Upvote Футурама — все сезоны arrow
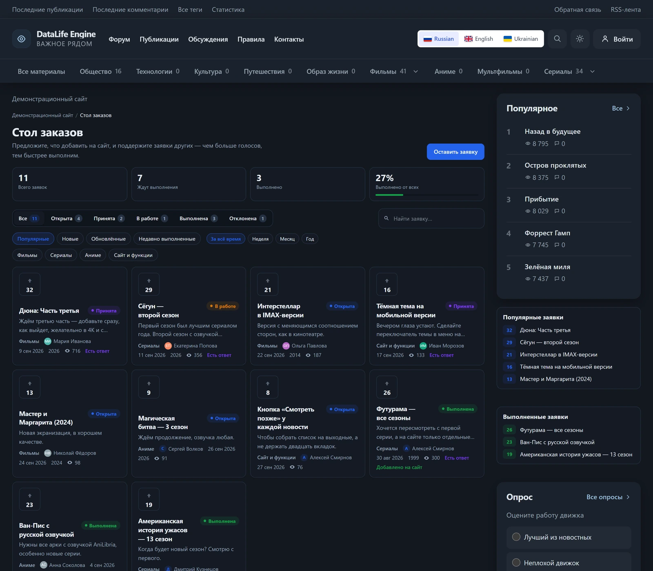The width and height of the screenshot is (653, 571). pyautogui.click(x=387, y=387)
